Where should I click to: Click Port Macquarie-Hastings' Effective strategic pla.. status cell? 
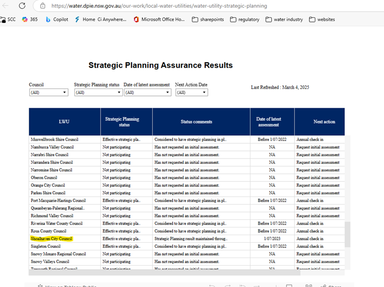(126, 200)
